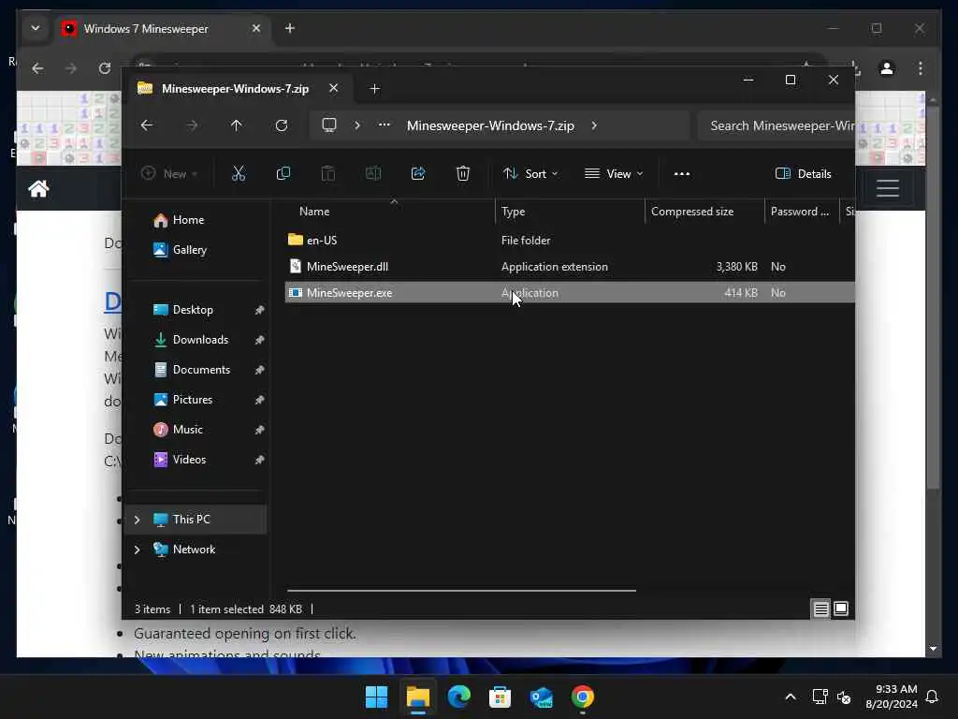
Task: Click the PC monitor icon in address bar
Action: click(329, 125)
